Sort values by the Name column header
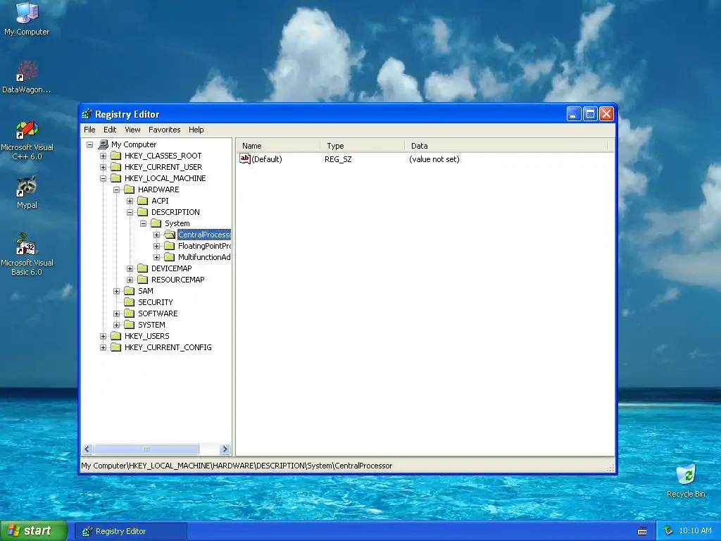The image size is (721, 541). 279,146
